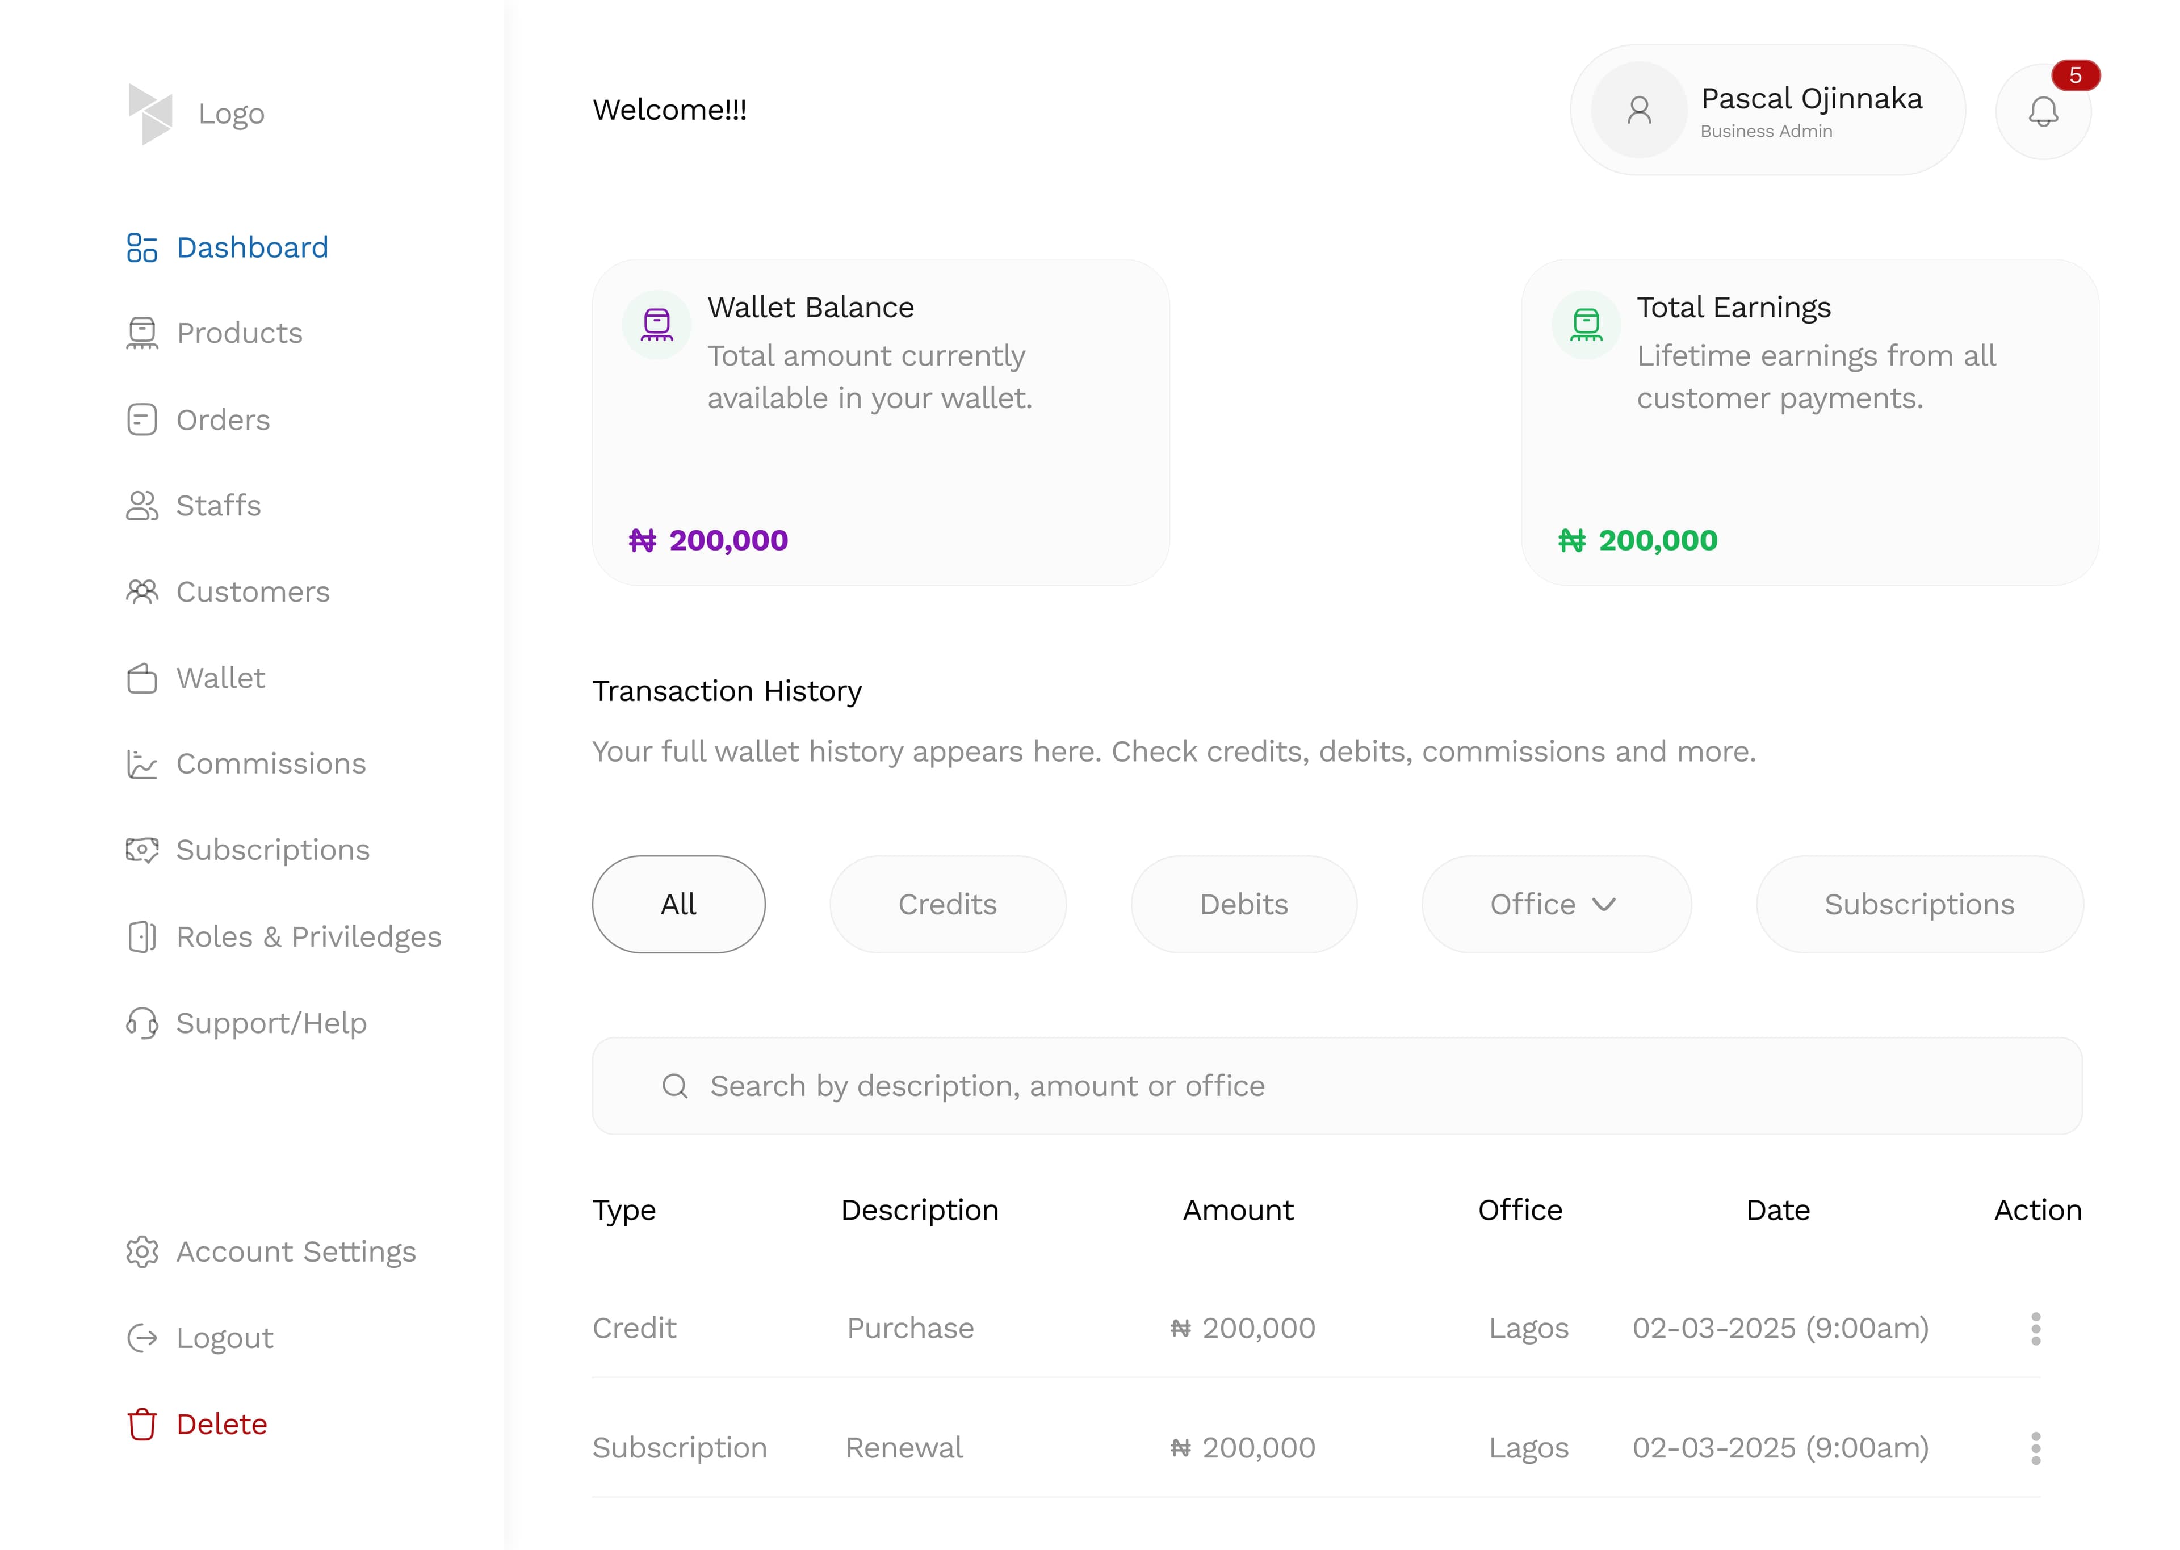2180x1550 pixels.
Task: Switch to the Subscriptions filter tab
Action: (1919, 904)
